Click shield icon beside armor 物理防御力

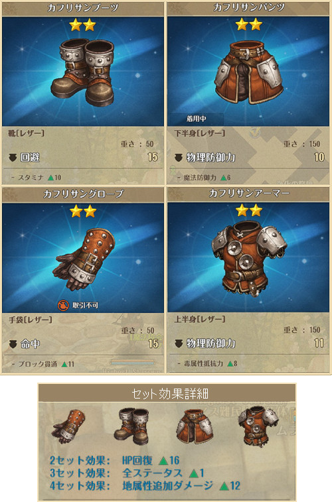click(179, 344)
